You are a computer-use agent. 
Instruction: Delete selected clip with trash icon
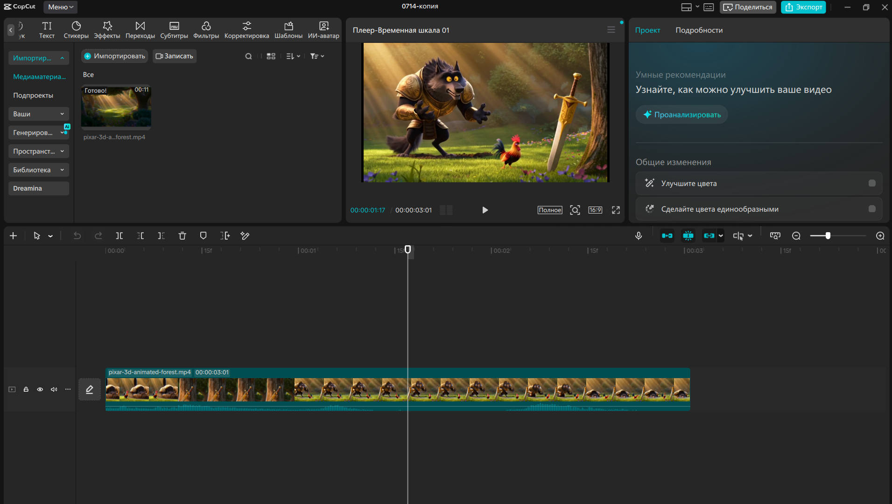183,236
